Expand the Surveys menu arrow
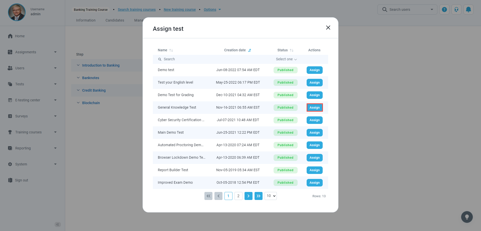481x231 pixels. tap(55, 116)
